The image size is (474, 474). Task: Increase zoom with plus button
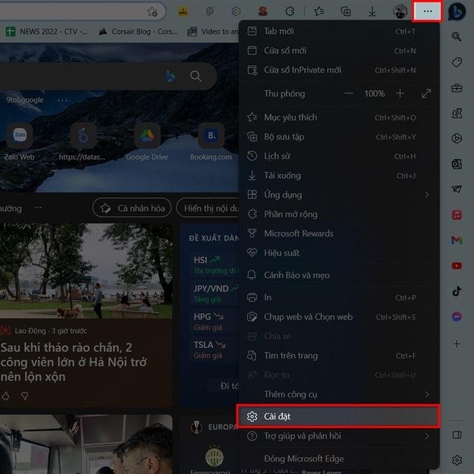pos(400,93)
